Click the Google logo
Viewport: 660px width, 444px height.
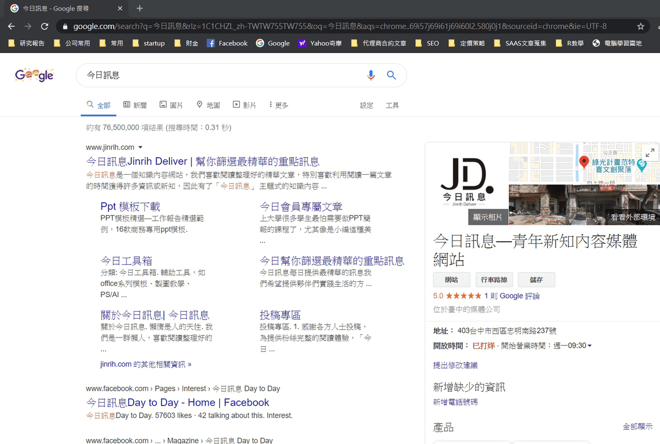[x=34, y=75]
